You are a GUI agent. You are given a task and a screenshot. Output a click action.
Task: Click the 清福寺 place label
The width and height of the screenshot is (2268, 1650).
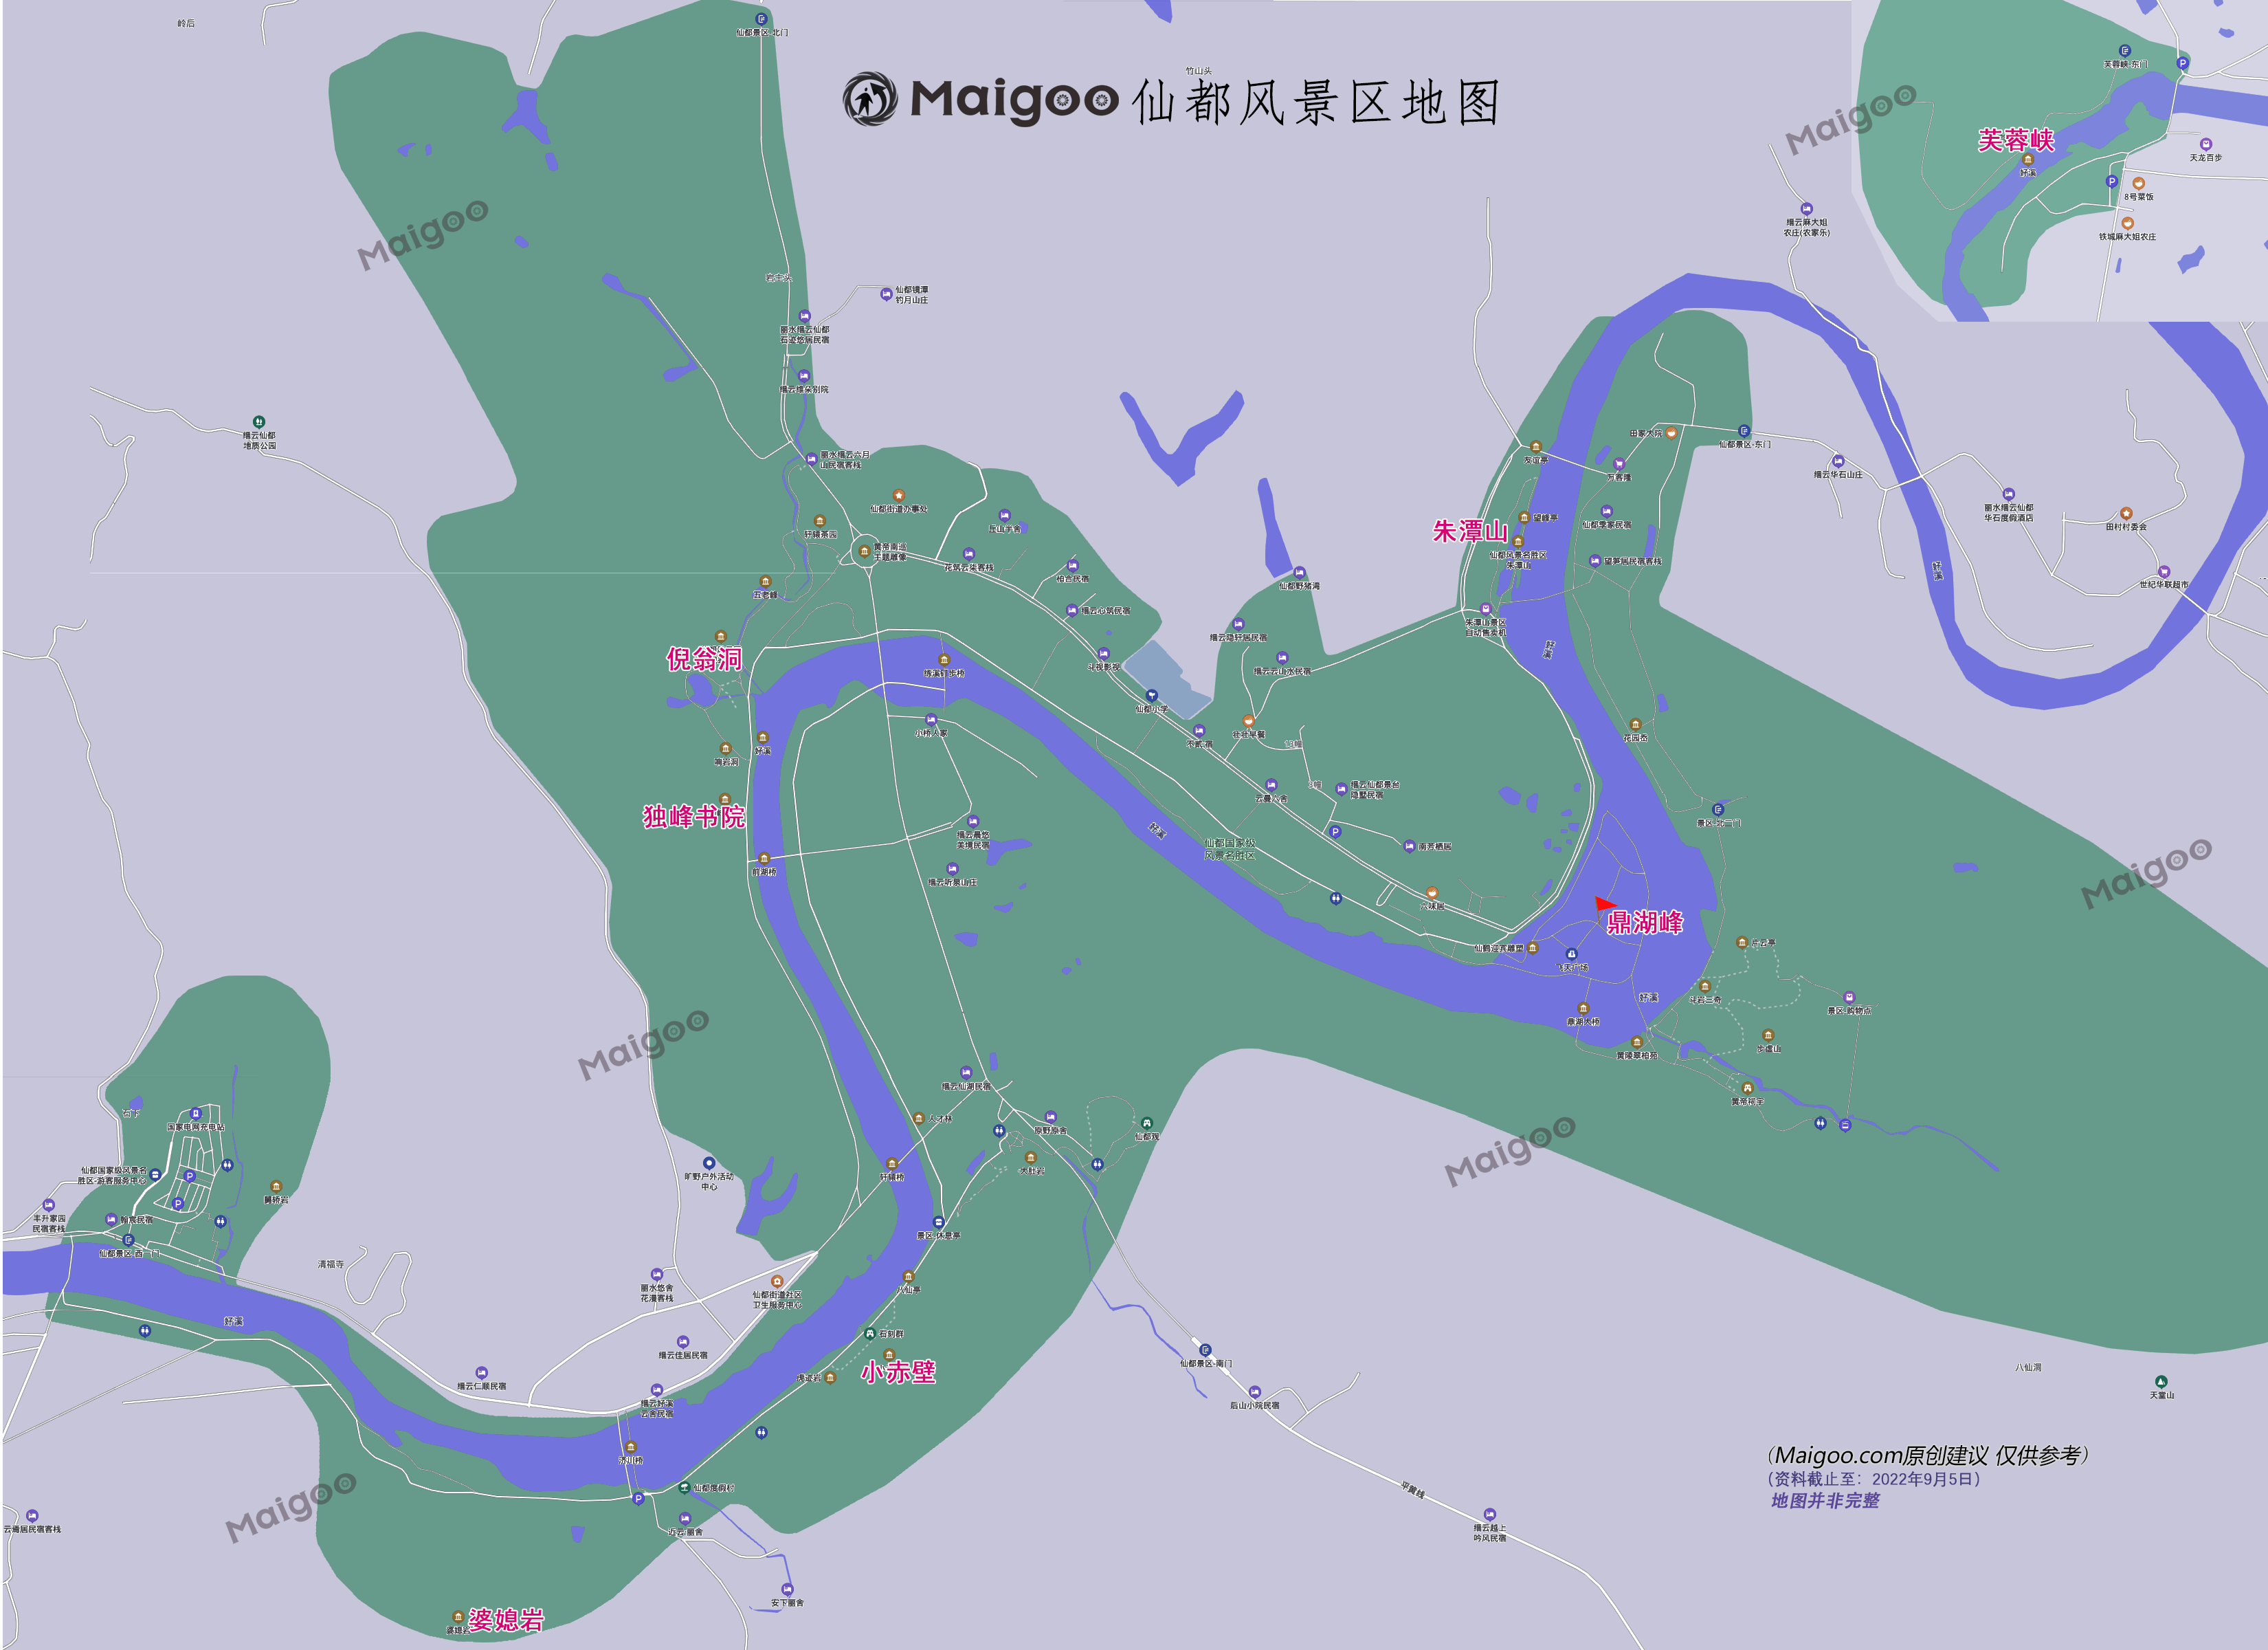pyautogui.click(x=331, y=1265)
